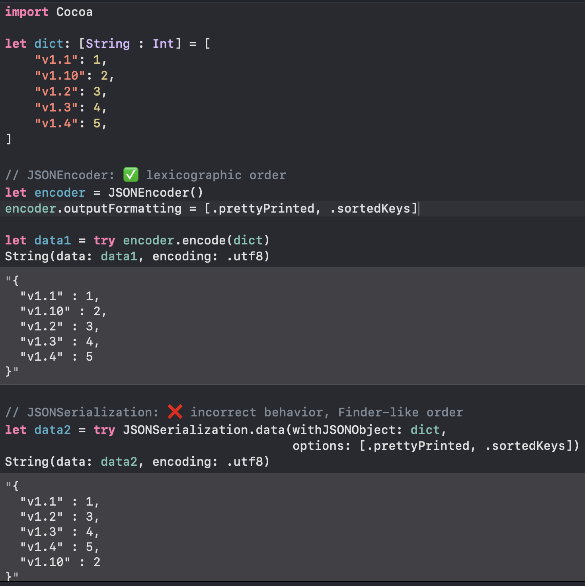585x586 pixels.
Task: Click the green checkmark emoji in the JSONEncoder comment
Action: [x=131, y=175]
